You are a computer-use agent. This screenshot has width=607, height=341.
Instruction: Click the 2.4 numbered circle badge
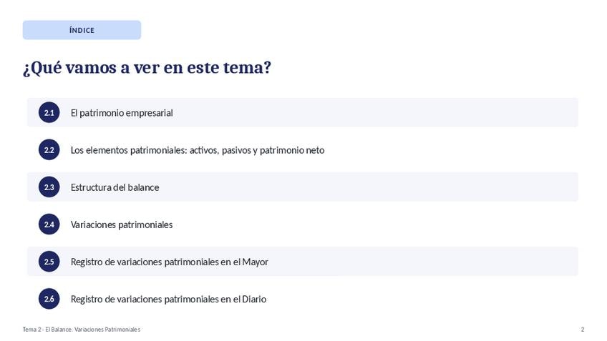coord(49,224)
